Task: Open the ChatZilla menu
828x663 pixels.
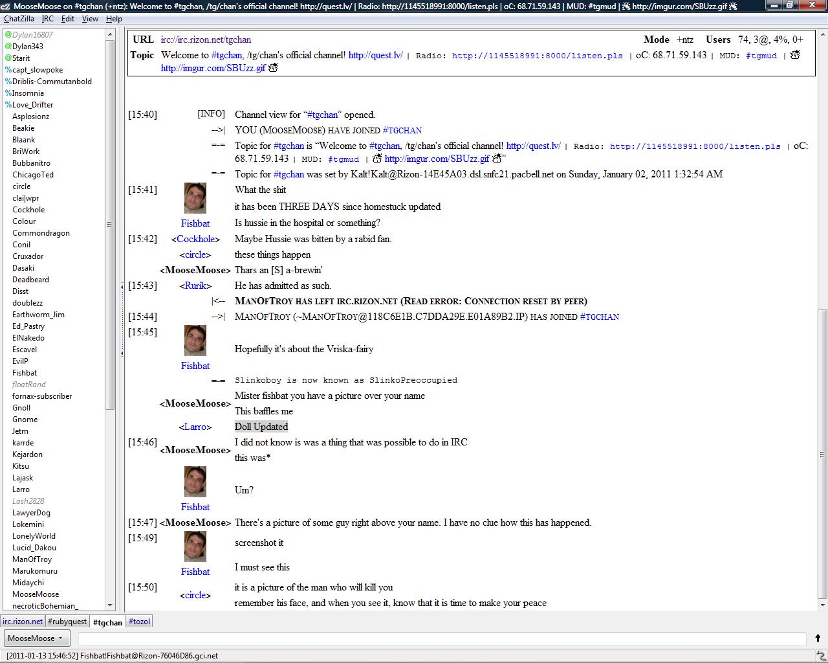Action: coord(19,19)
